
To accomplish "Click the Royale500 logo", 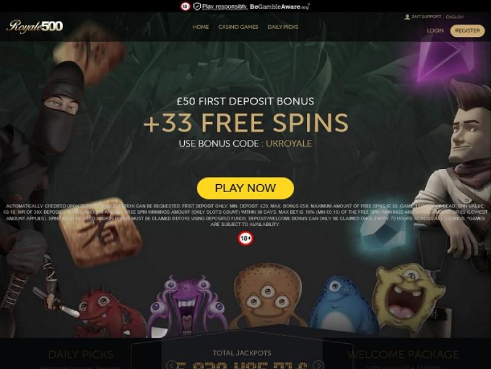I will pos(34,26).
